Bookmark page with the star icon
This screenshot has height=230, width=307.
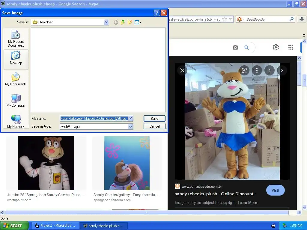tap(225, 19)
